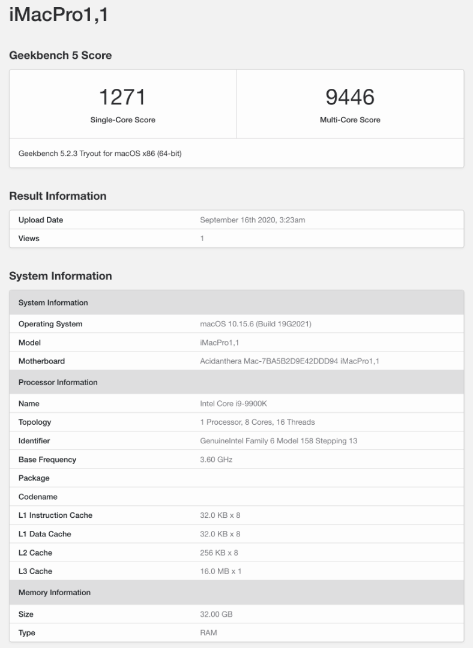Click the GenuineIntel identifier value
This screenshot has height=648, width=473.
point(278,441)
